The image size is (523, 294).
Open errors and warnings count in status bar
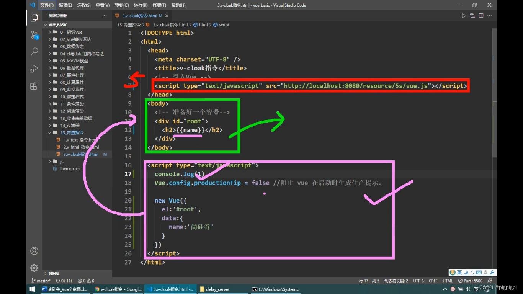pos(86,281)
